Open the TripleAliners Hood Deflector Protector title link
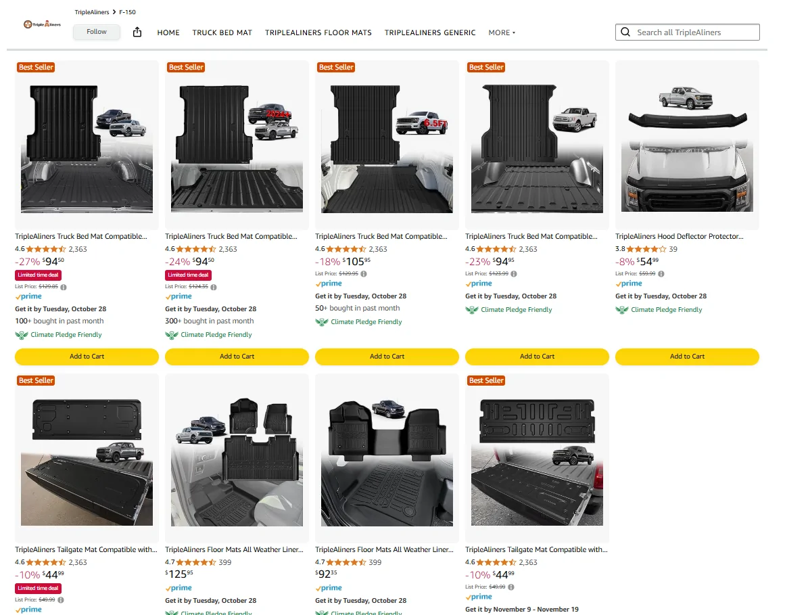 (x=679, y=237)
